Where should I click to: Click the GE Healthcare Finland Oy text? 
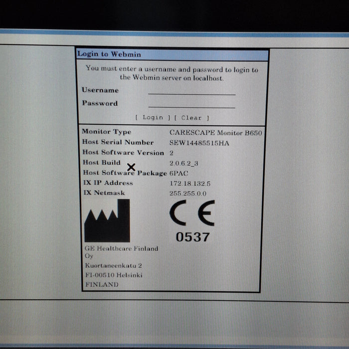click(x=121, y=252)
